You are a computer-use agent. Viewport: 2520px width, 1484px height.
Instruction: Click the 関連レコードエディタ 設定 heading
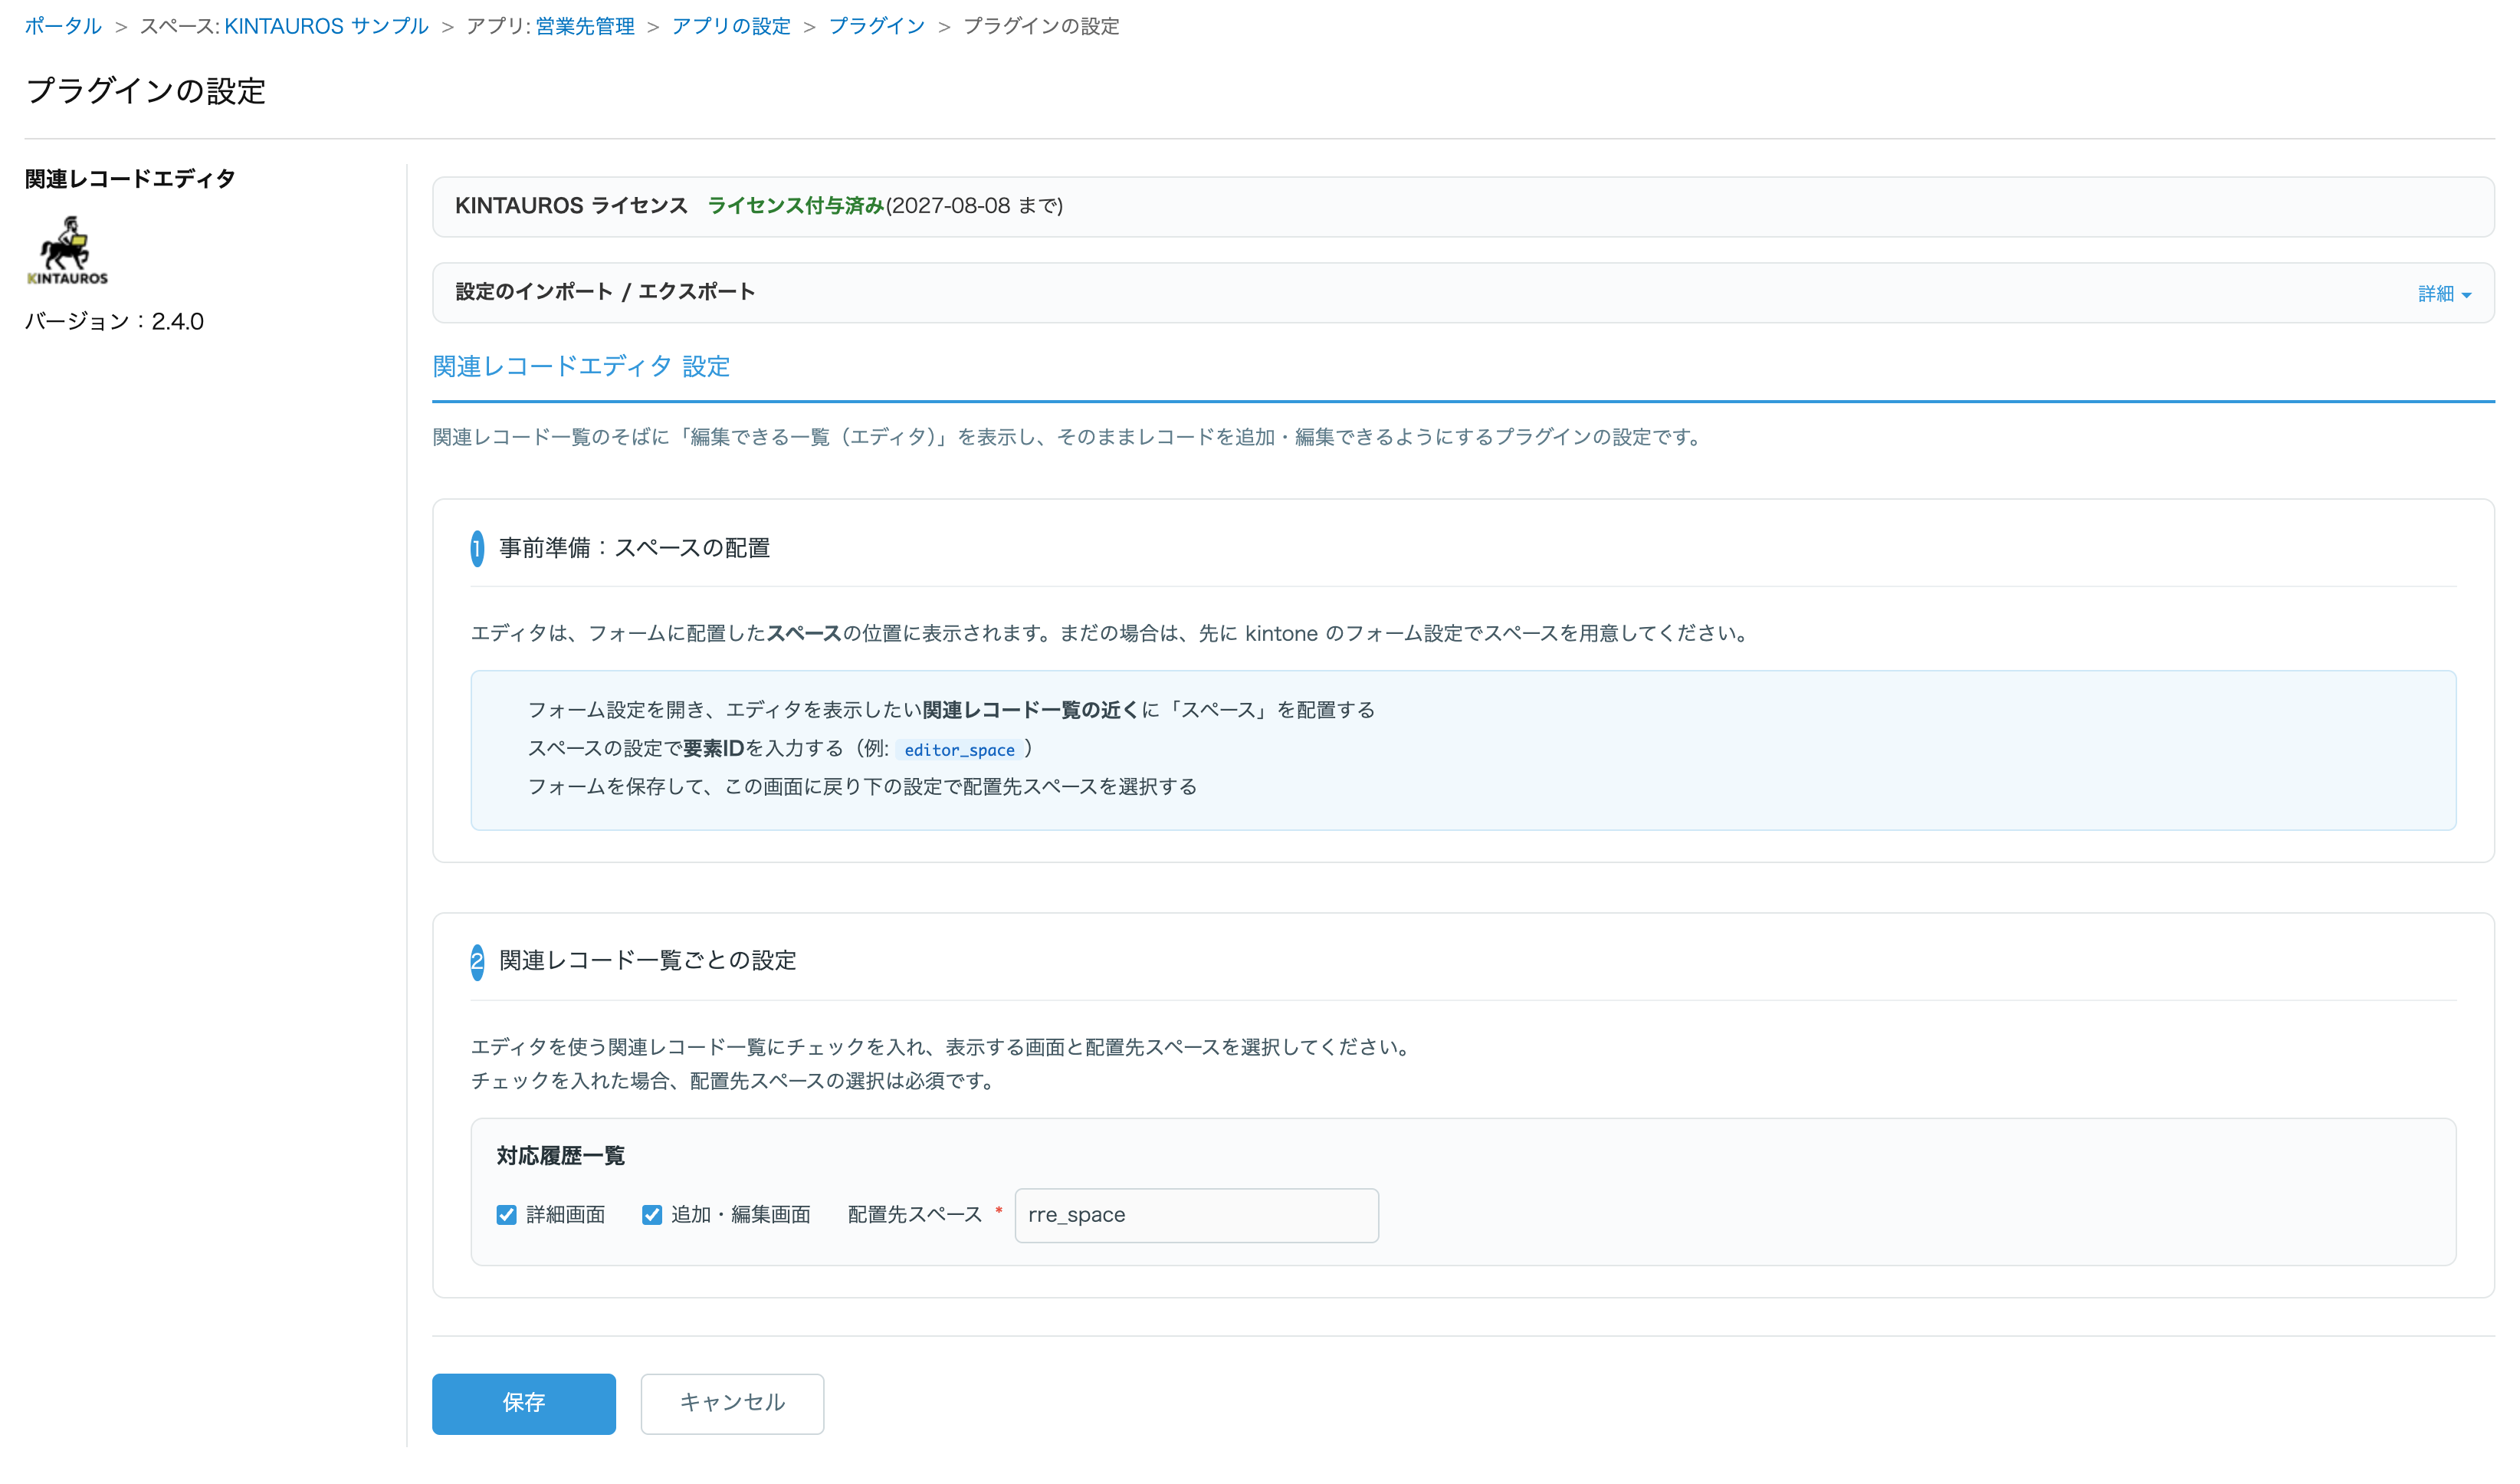coord(581,367)
